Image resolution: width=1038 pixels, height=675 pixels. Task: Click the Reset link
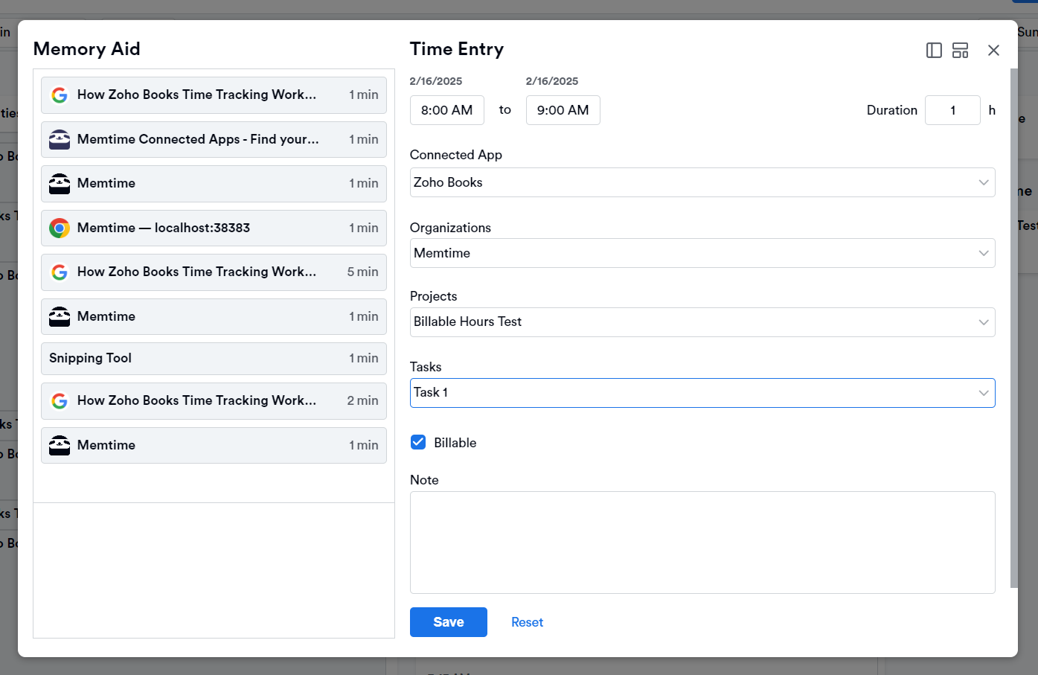tap(527, 622)
